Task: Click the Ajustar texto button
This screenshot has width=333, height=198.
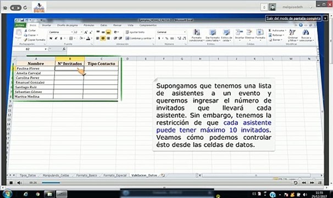Action: pos(135,32)
